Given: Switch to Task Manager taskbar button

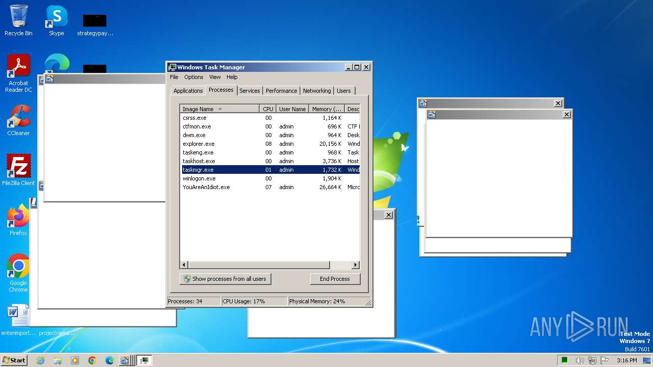Looking at the screenshot, I should coord(144,360).
